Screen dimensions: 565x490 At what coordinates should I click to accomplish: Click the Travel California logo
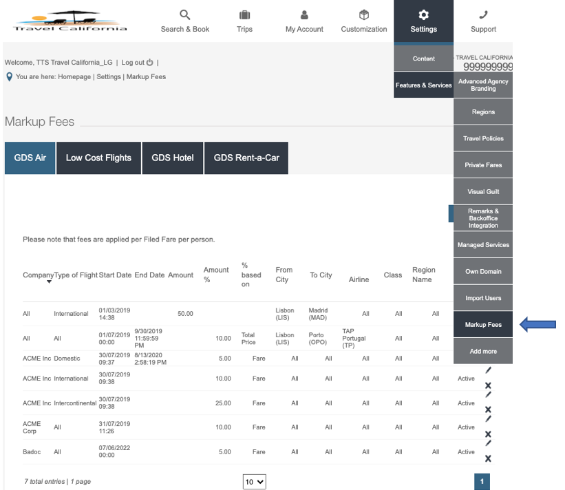[70, 21]
